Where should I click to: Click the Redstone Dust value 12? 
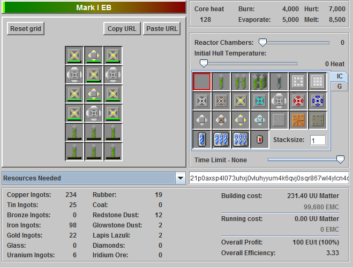click(159, 215)
